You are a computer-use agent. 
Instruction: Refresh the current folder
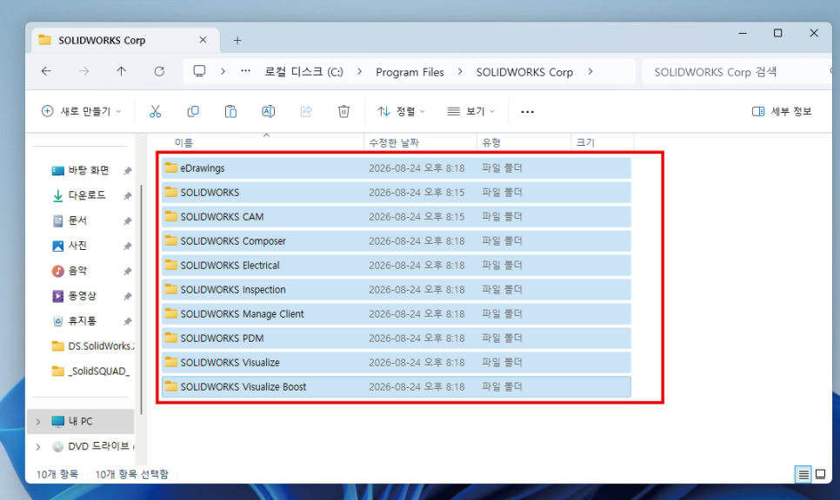pyautogui.click(x=159, y=71)
